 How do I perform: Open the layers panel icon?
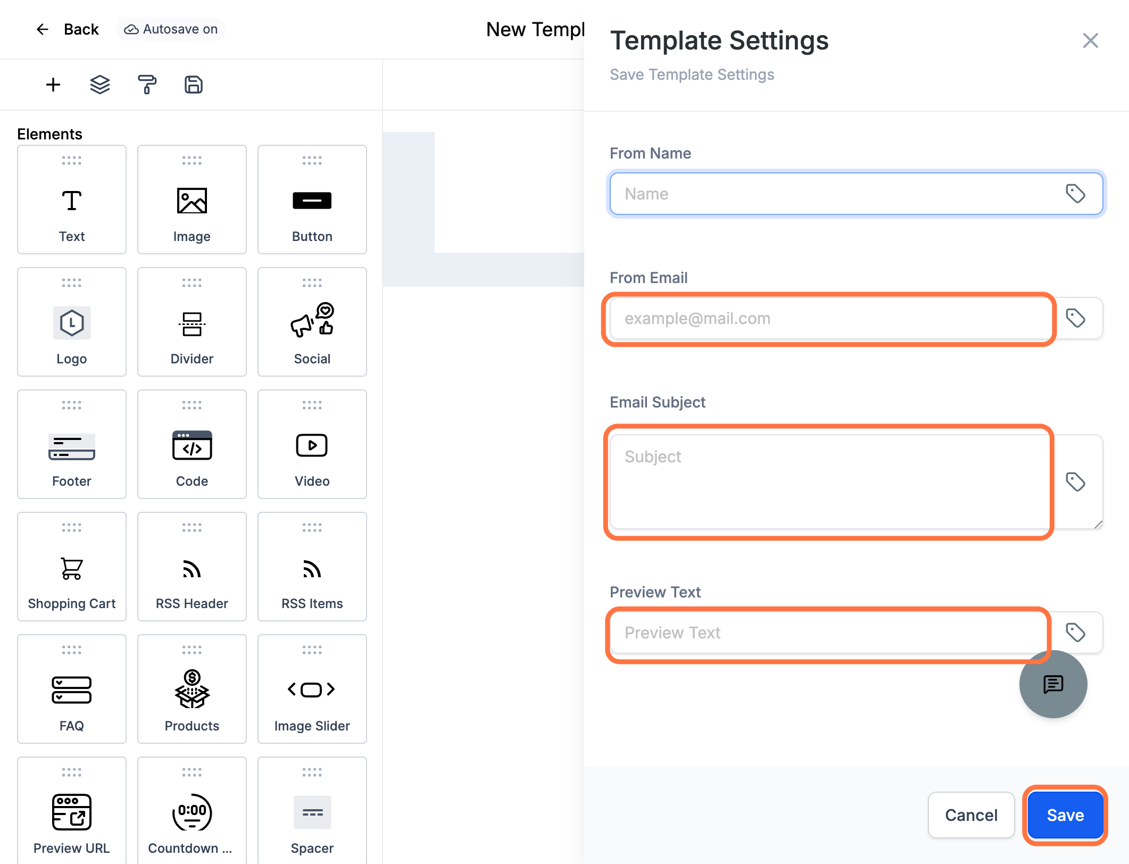100,85
